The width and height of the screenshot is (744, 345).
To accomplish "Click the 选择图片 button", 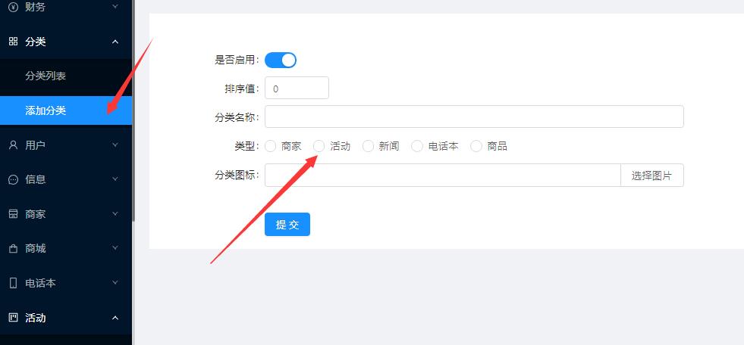I will pyautogui.click(x=652, y=175).
